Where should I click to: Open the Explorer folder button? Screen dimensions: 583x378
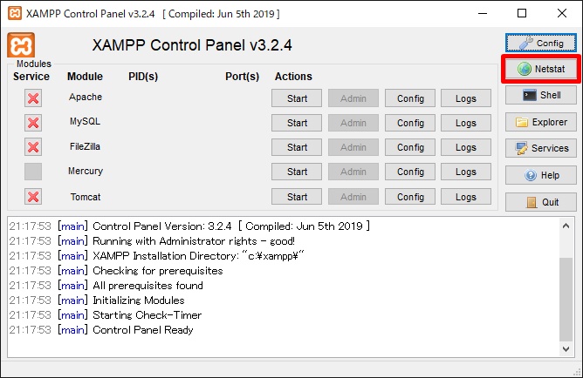[540, 122]
